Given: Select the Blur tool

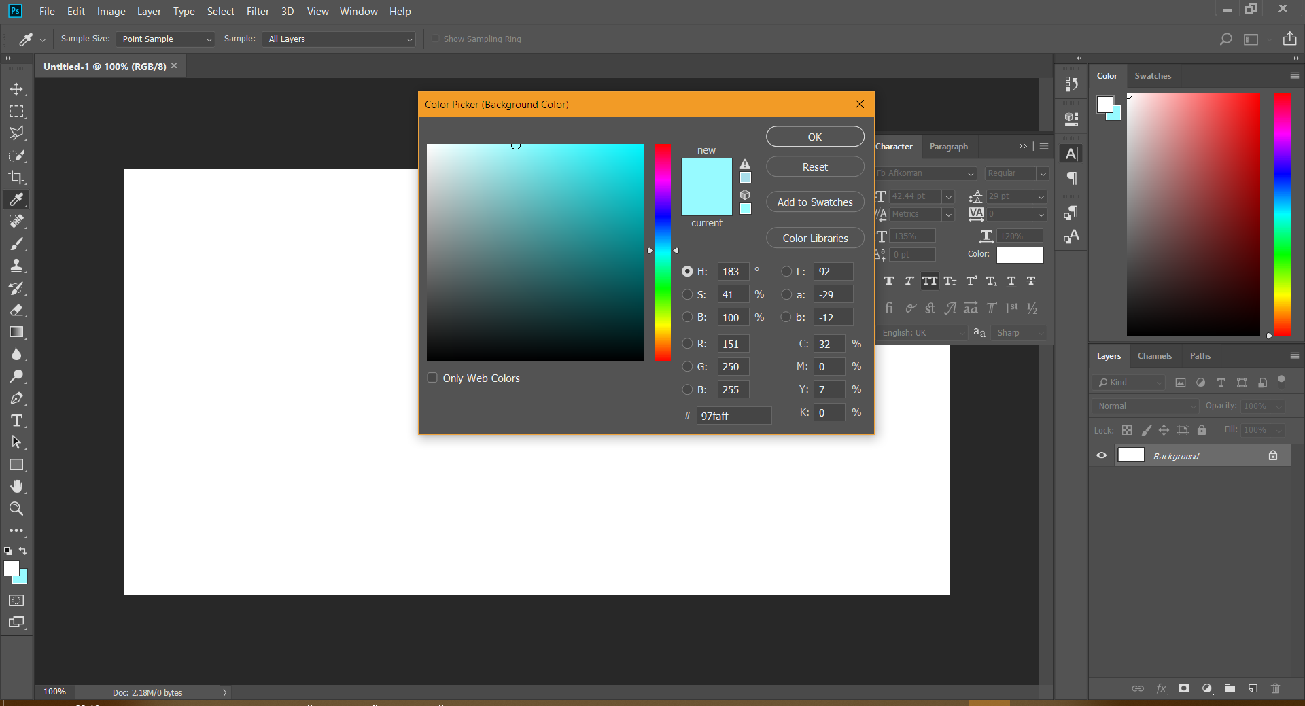Looking at the screenshot, I should pyautogui.click(x=16, y=354).
